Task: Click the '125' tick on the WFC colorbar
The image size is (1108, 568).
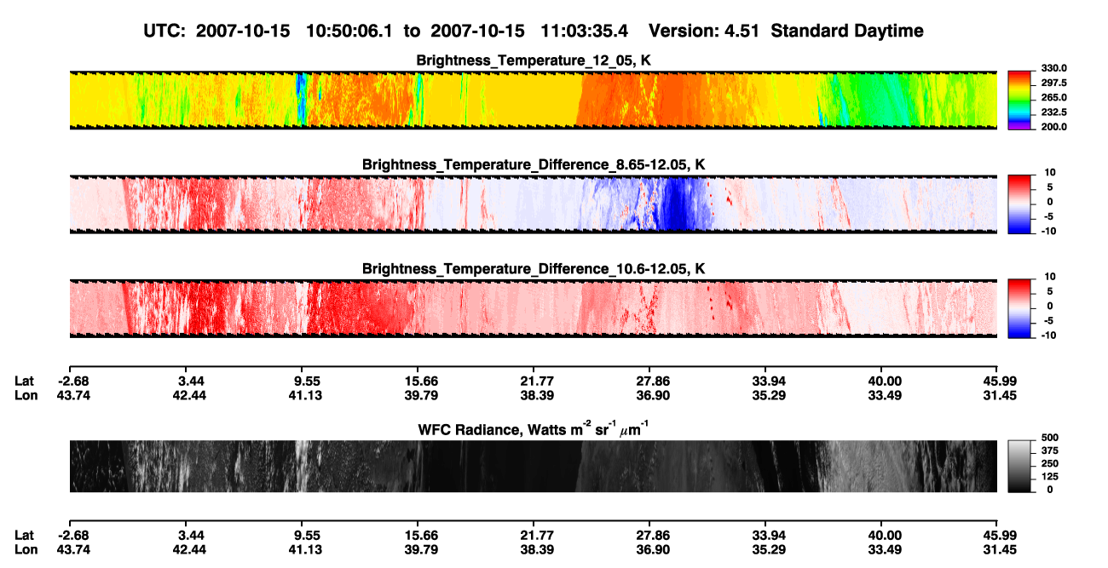Action: point(1048,478)
